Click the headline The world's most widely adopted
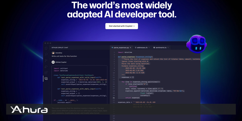This screenshot has height=121, width=242. 122,10
